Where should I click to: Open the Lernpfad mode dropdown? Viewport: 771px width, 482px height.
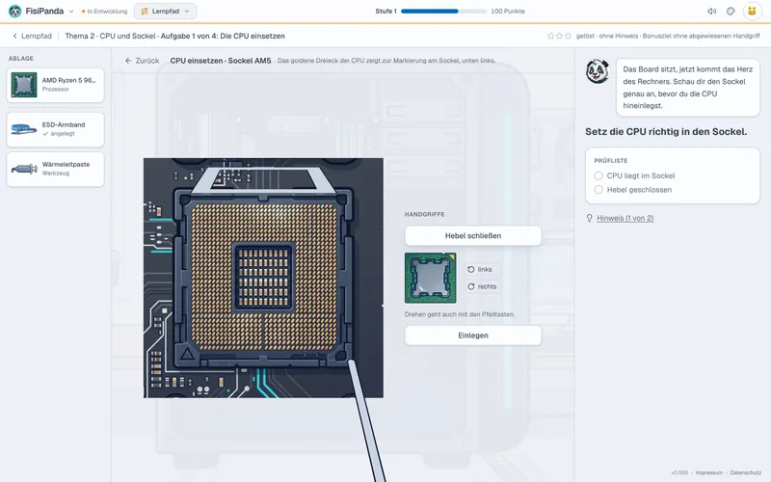tap(165, 12)
